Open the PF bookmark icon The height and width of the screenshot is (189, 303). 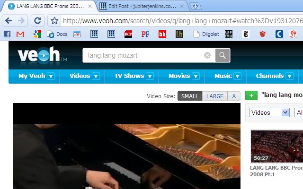145,34
